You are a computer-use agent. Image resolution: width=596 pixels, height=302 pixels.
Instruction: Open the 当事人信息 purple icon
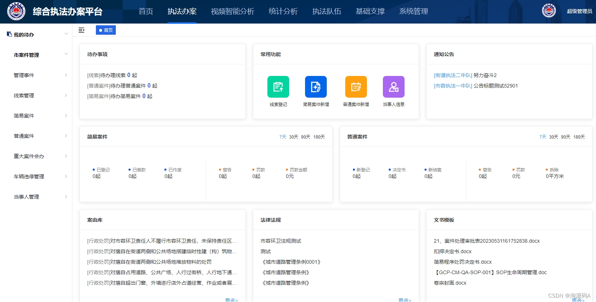394,87
